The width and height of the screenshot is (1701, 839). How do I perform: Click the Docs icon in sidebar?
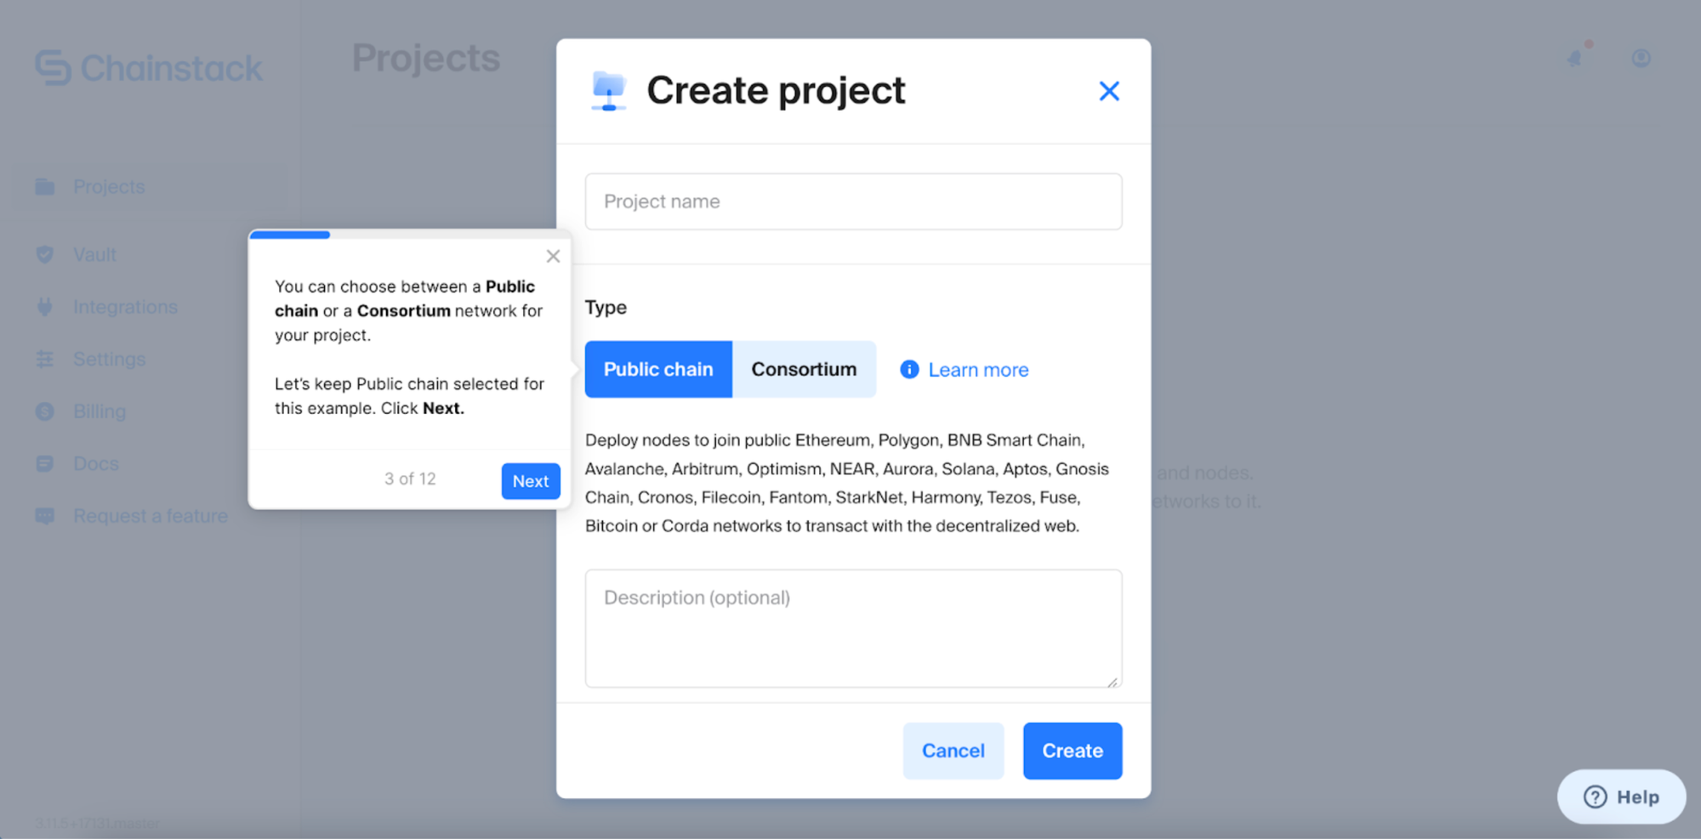point(45,463)
